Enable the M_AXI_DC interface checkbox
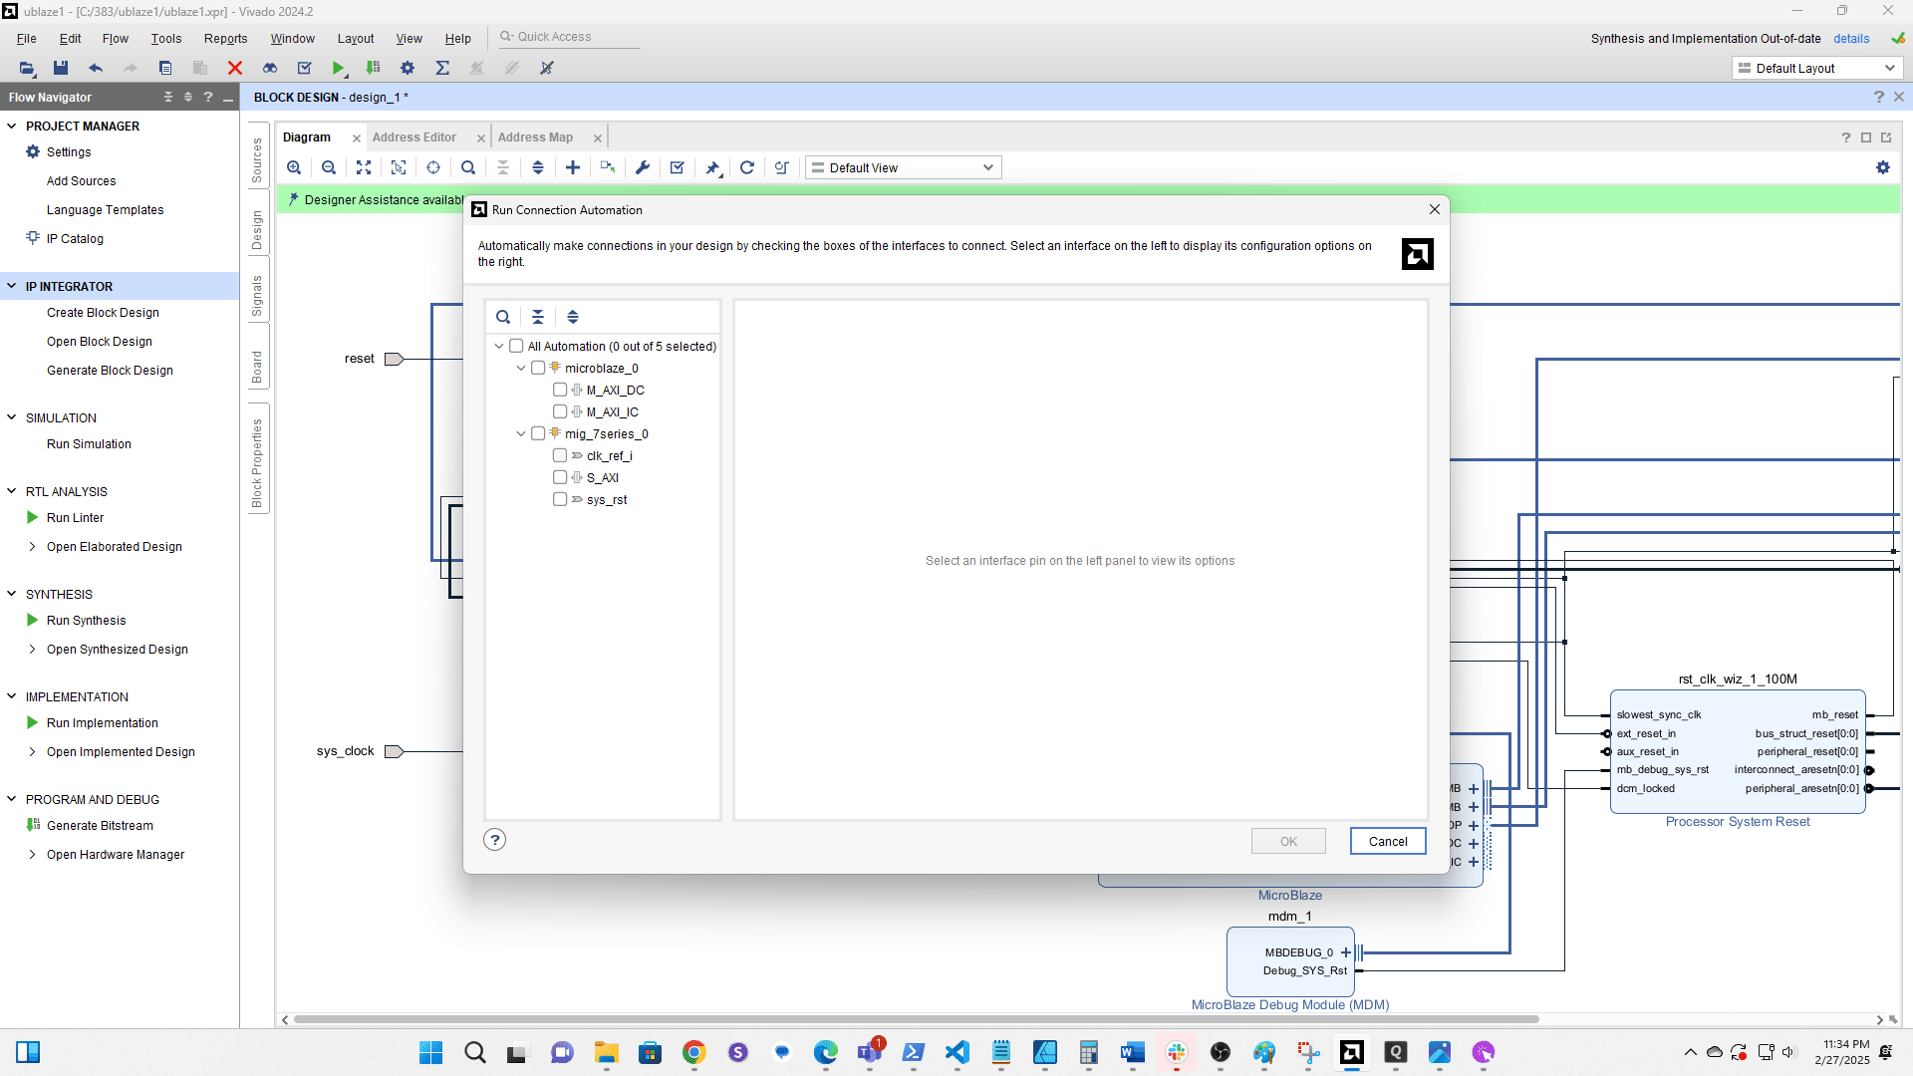 (560, 390)
